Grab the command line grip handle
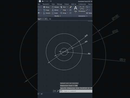The image size is (130, 98). coord(53,91)
